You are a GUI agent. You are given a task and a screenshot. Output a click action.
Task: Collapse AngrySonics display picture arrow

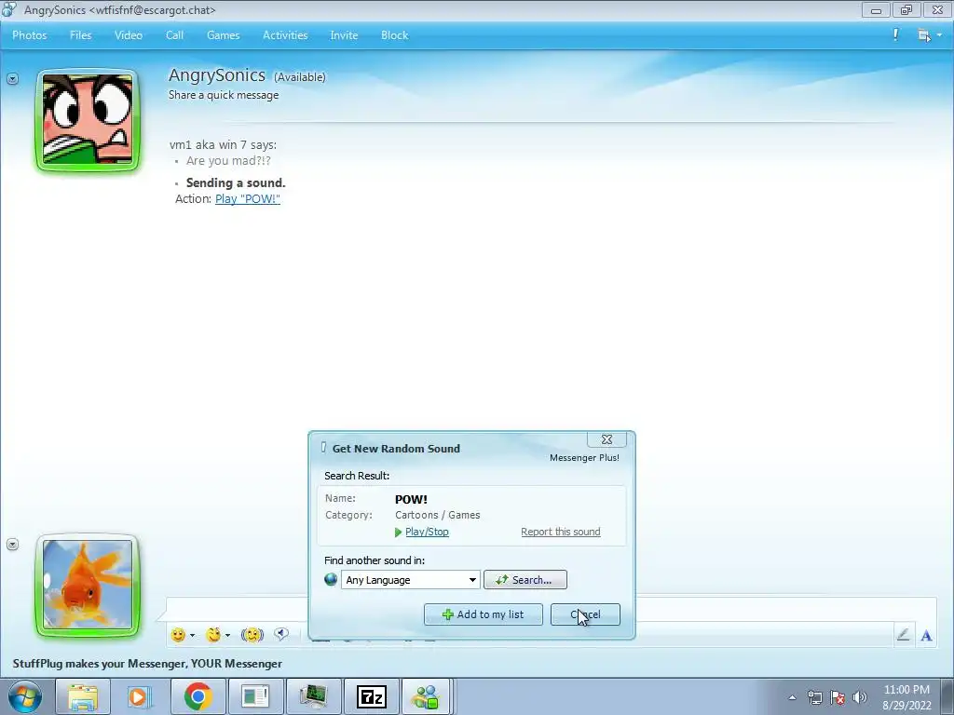pyautogui.click(x=12, y=78)
